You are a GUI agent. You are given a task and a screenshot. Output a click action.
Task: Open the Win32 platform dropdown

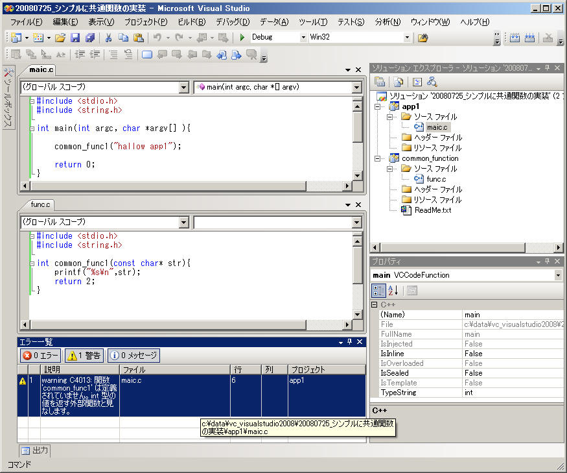tap(407, 38)
